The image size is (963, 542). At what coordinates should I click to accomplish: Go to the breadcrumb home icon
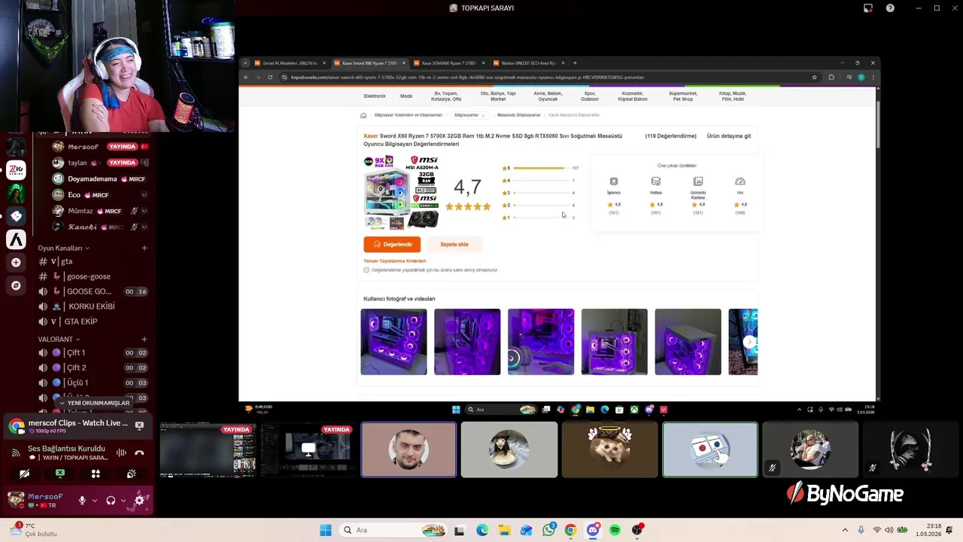point(363,115)
